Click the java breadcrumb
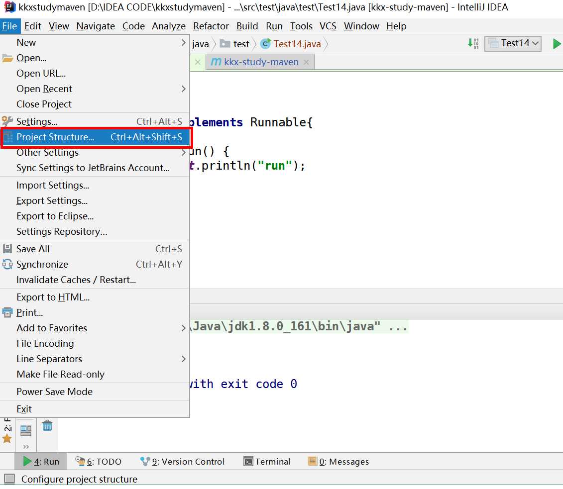 (x=200, y=44)
